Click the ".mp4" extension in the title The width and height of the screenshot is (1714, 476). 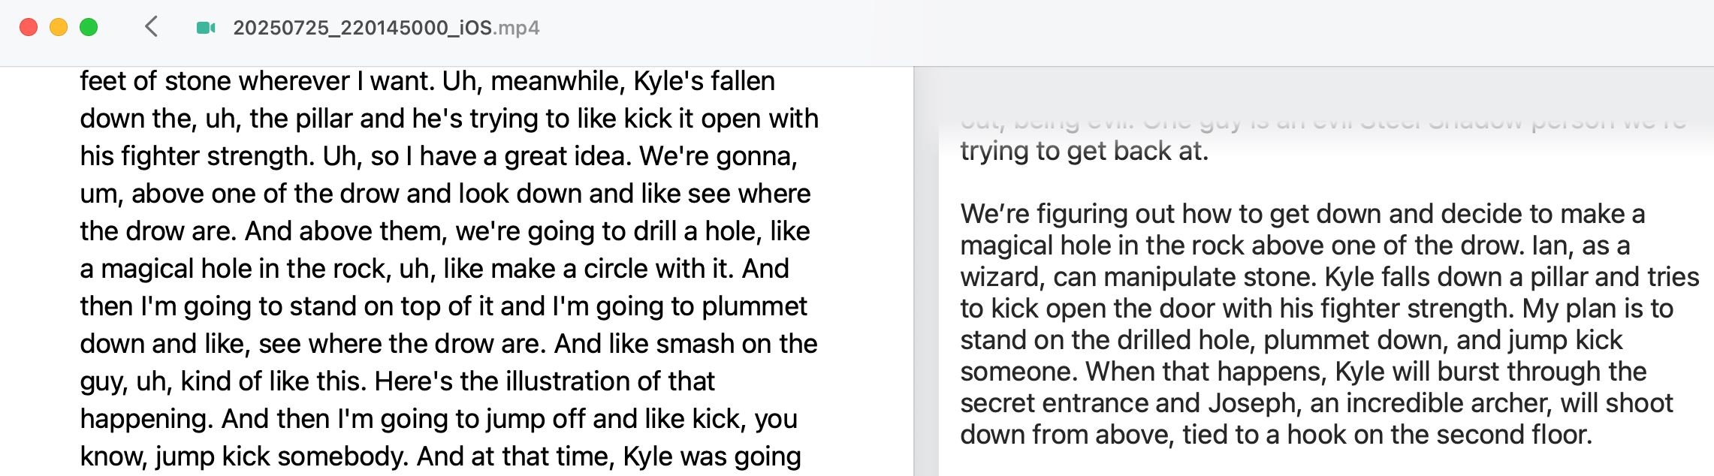pyautogui.click(x=517, y=28)
